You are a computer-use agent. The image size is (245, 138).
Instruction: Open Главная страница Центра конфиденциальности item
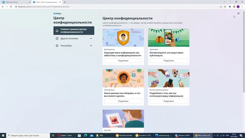74,31
